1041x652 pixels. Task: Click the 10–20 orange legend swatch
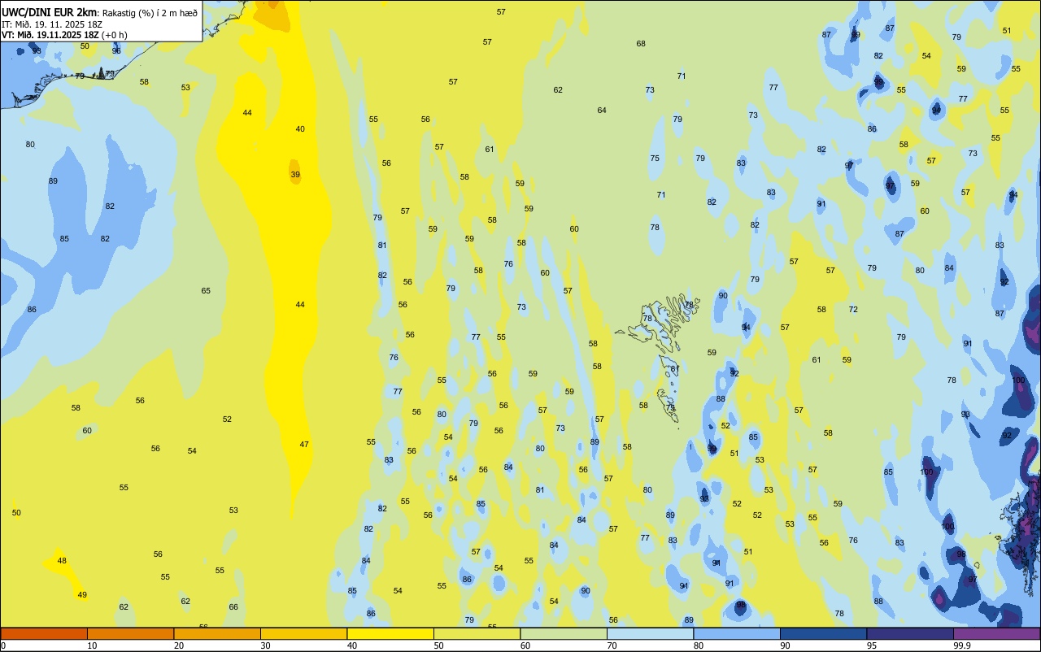[x=130, y=633]
